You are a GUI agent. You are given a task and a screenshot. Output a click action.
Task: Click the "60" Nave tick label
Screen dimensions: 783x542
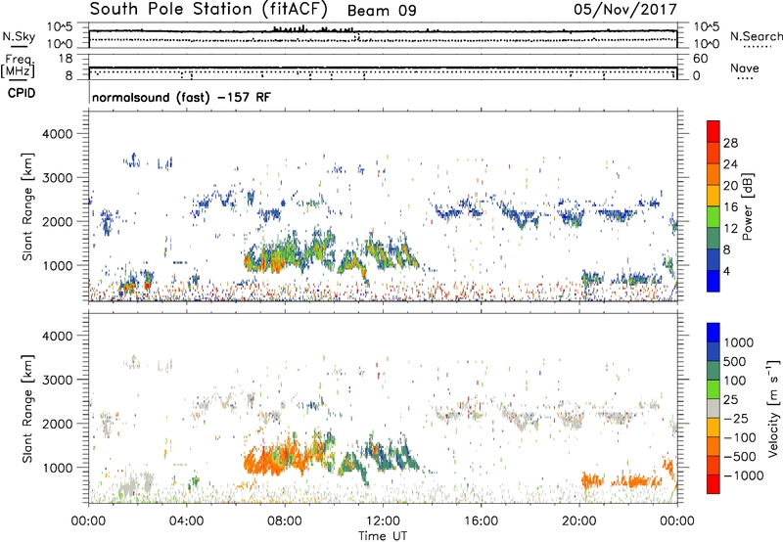(x=700, y=59)
